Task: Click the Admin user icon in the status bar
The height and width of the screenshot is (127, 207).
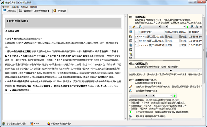Action: [x=31, y=124]
